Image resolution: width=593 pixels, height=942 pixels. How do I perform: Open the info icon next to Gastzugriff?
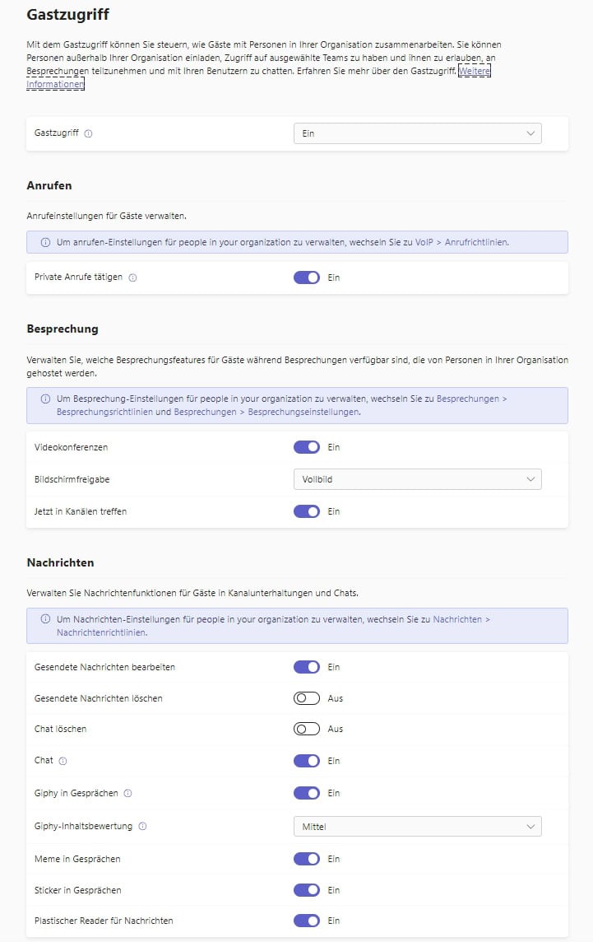[88, 133]
